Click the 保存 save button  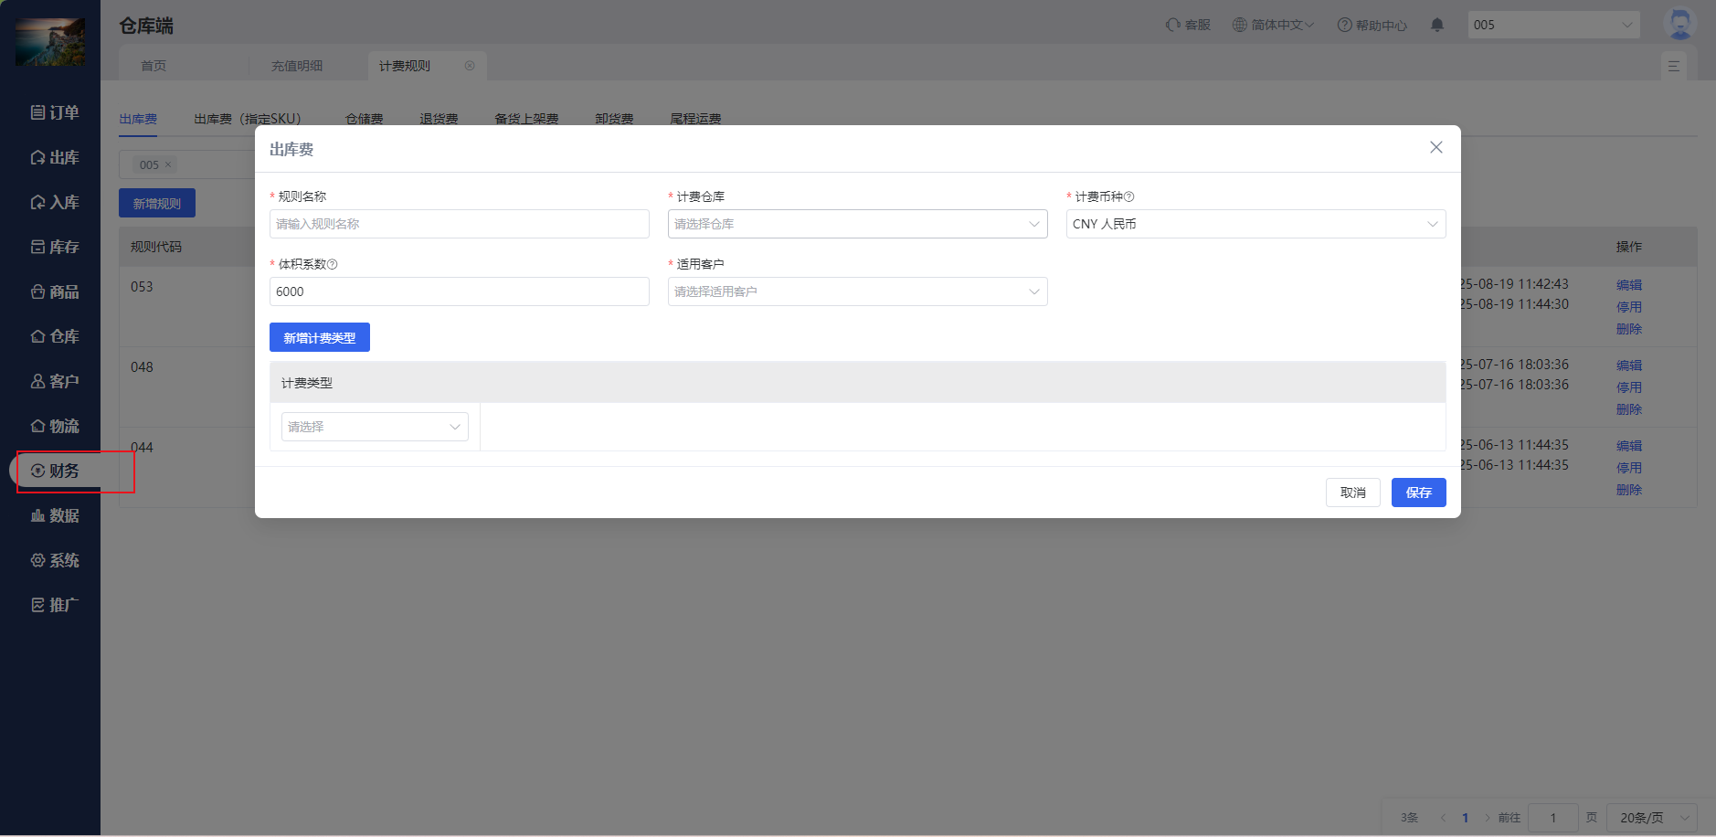1418,493
